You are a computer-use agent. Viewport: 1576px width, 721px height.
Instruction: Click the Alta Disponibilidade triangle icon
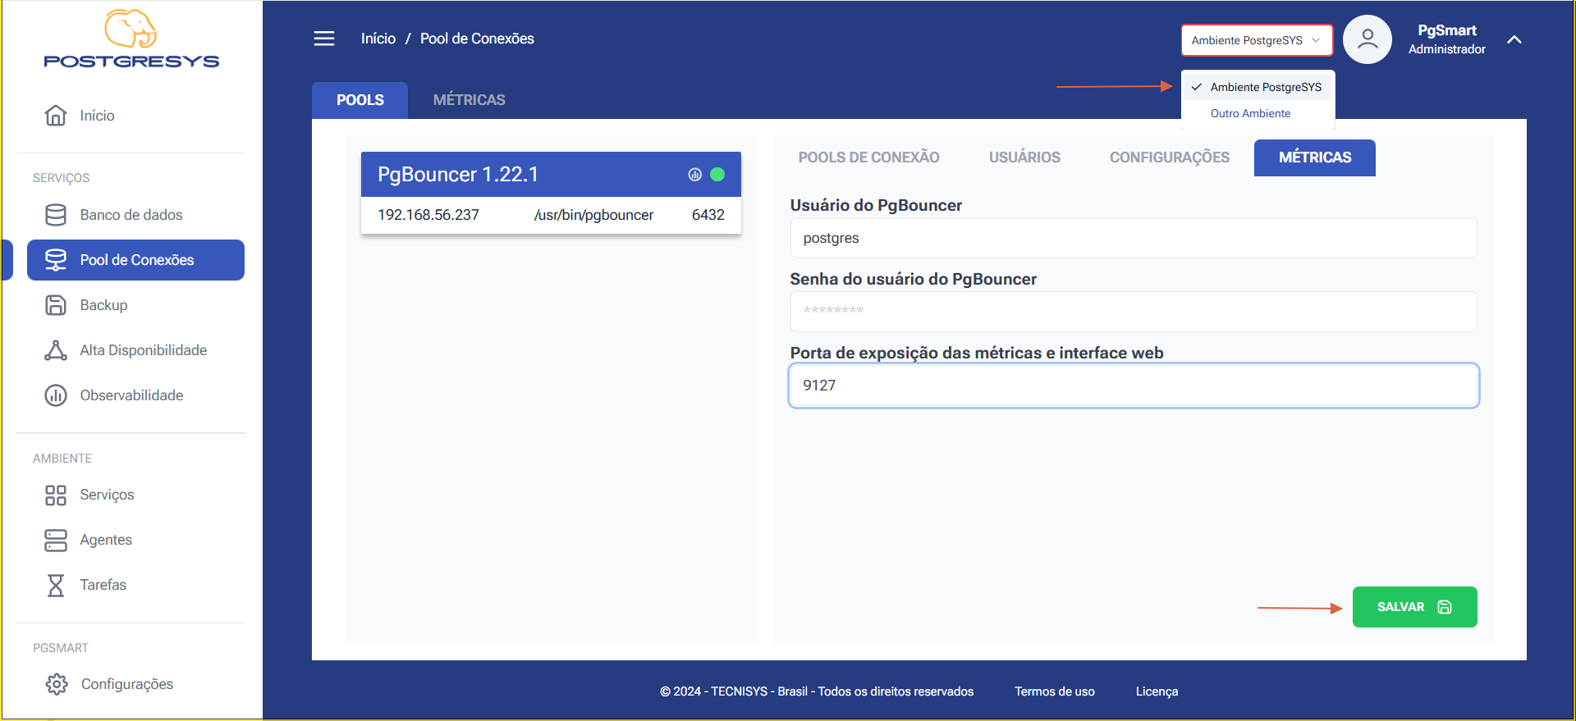(56, 350)
